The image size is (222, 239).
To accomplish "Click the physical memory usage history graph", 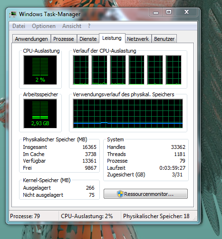I will click(x=128, y=113).
